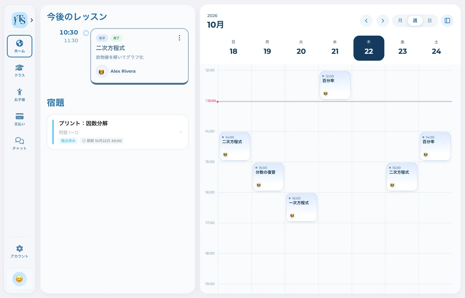
Task: Go to the previous week
Action: click(x=366, y=21)
